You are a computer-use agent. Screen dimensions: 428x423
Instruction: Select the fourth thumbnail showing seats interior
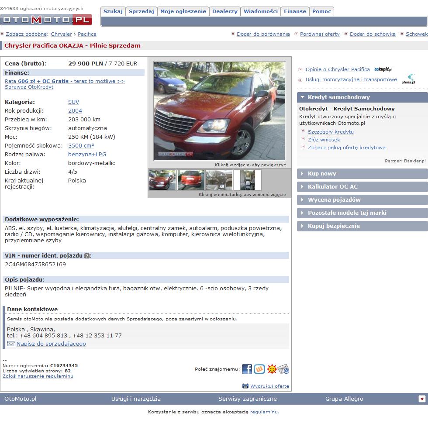(247, 180)
